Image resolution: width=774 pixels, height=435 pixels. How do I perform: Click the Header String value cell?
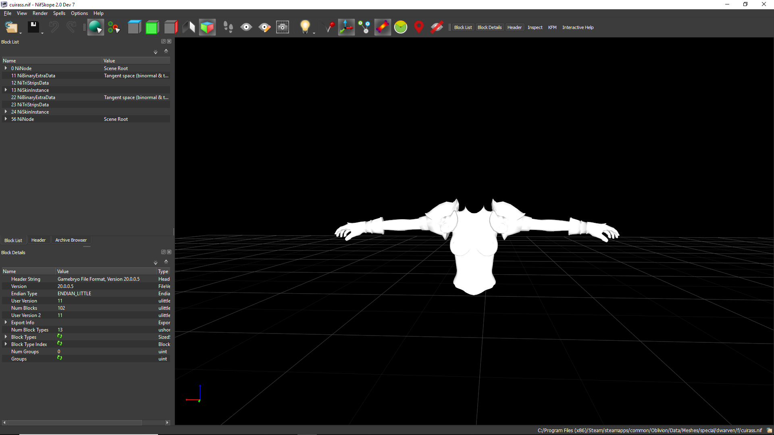(x=106, y=279)
